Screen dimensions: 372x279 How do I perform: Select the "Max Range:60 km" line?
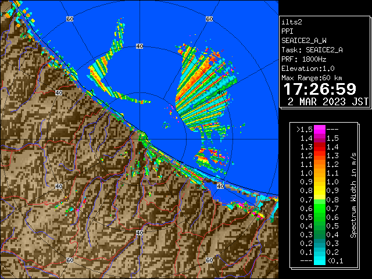pyautogui.click(x=312, y=78)
